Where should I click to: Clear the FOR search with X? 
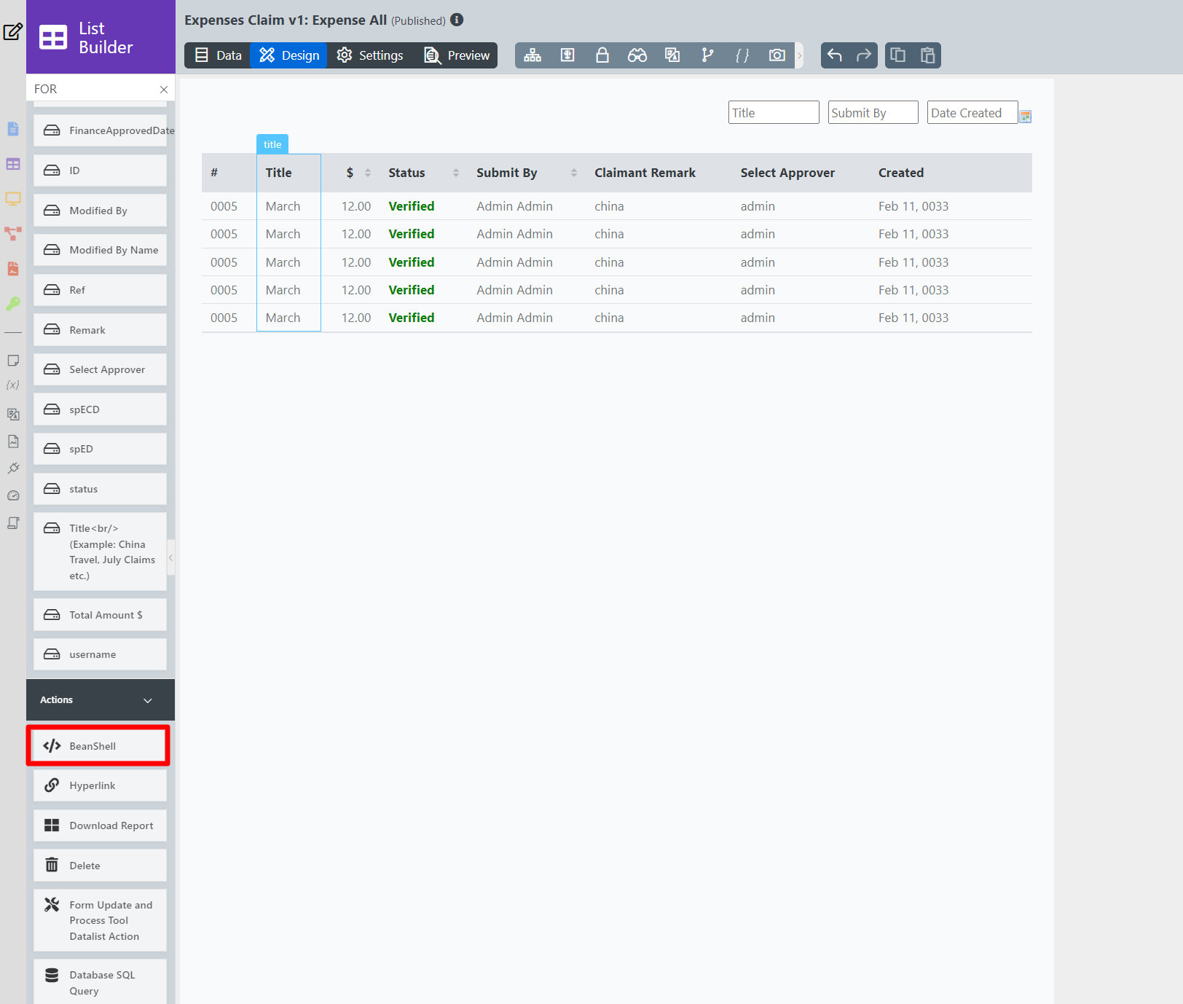click(164, 90)
